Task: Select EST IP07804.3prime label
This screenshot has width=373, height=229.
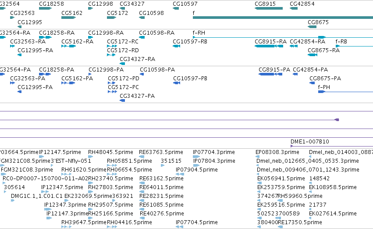Action: 214,161
